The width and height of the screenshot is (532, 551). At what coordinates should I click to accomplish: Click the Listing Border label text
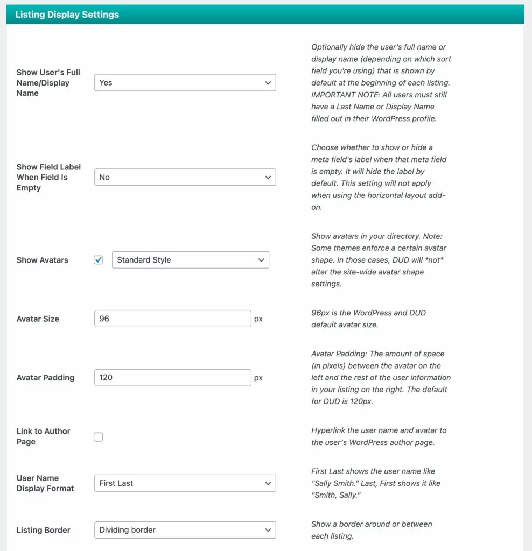pos(44,530)
